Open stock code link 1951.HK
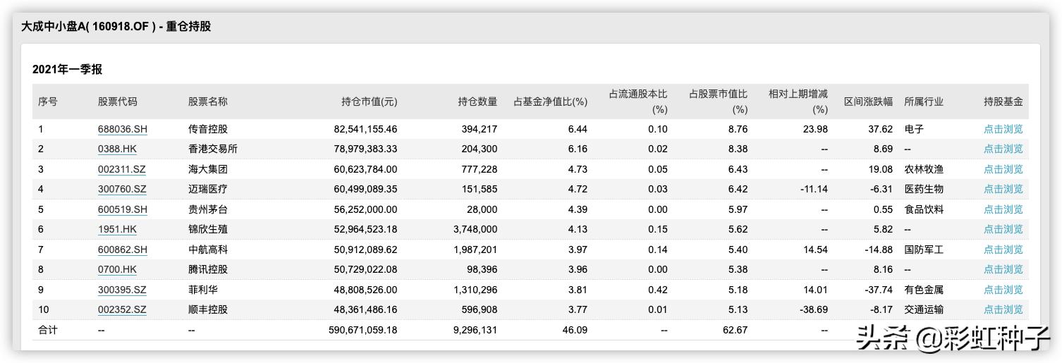 click(x=118, y=229)
